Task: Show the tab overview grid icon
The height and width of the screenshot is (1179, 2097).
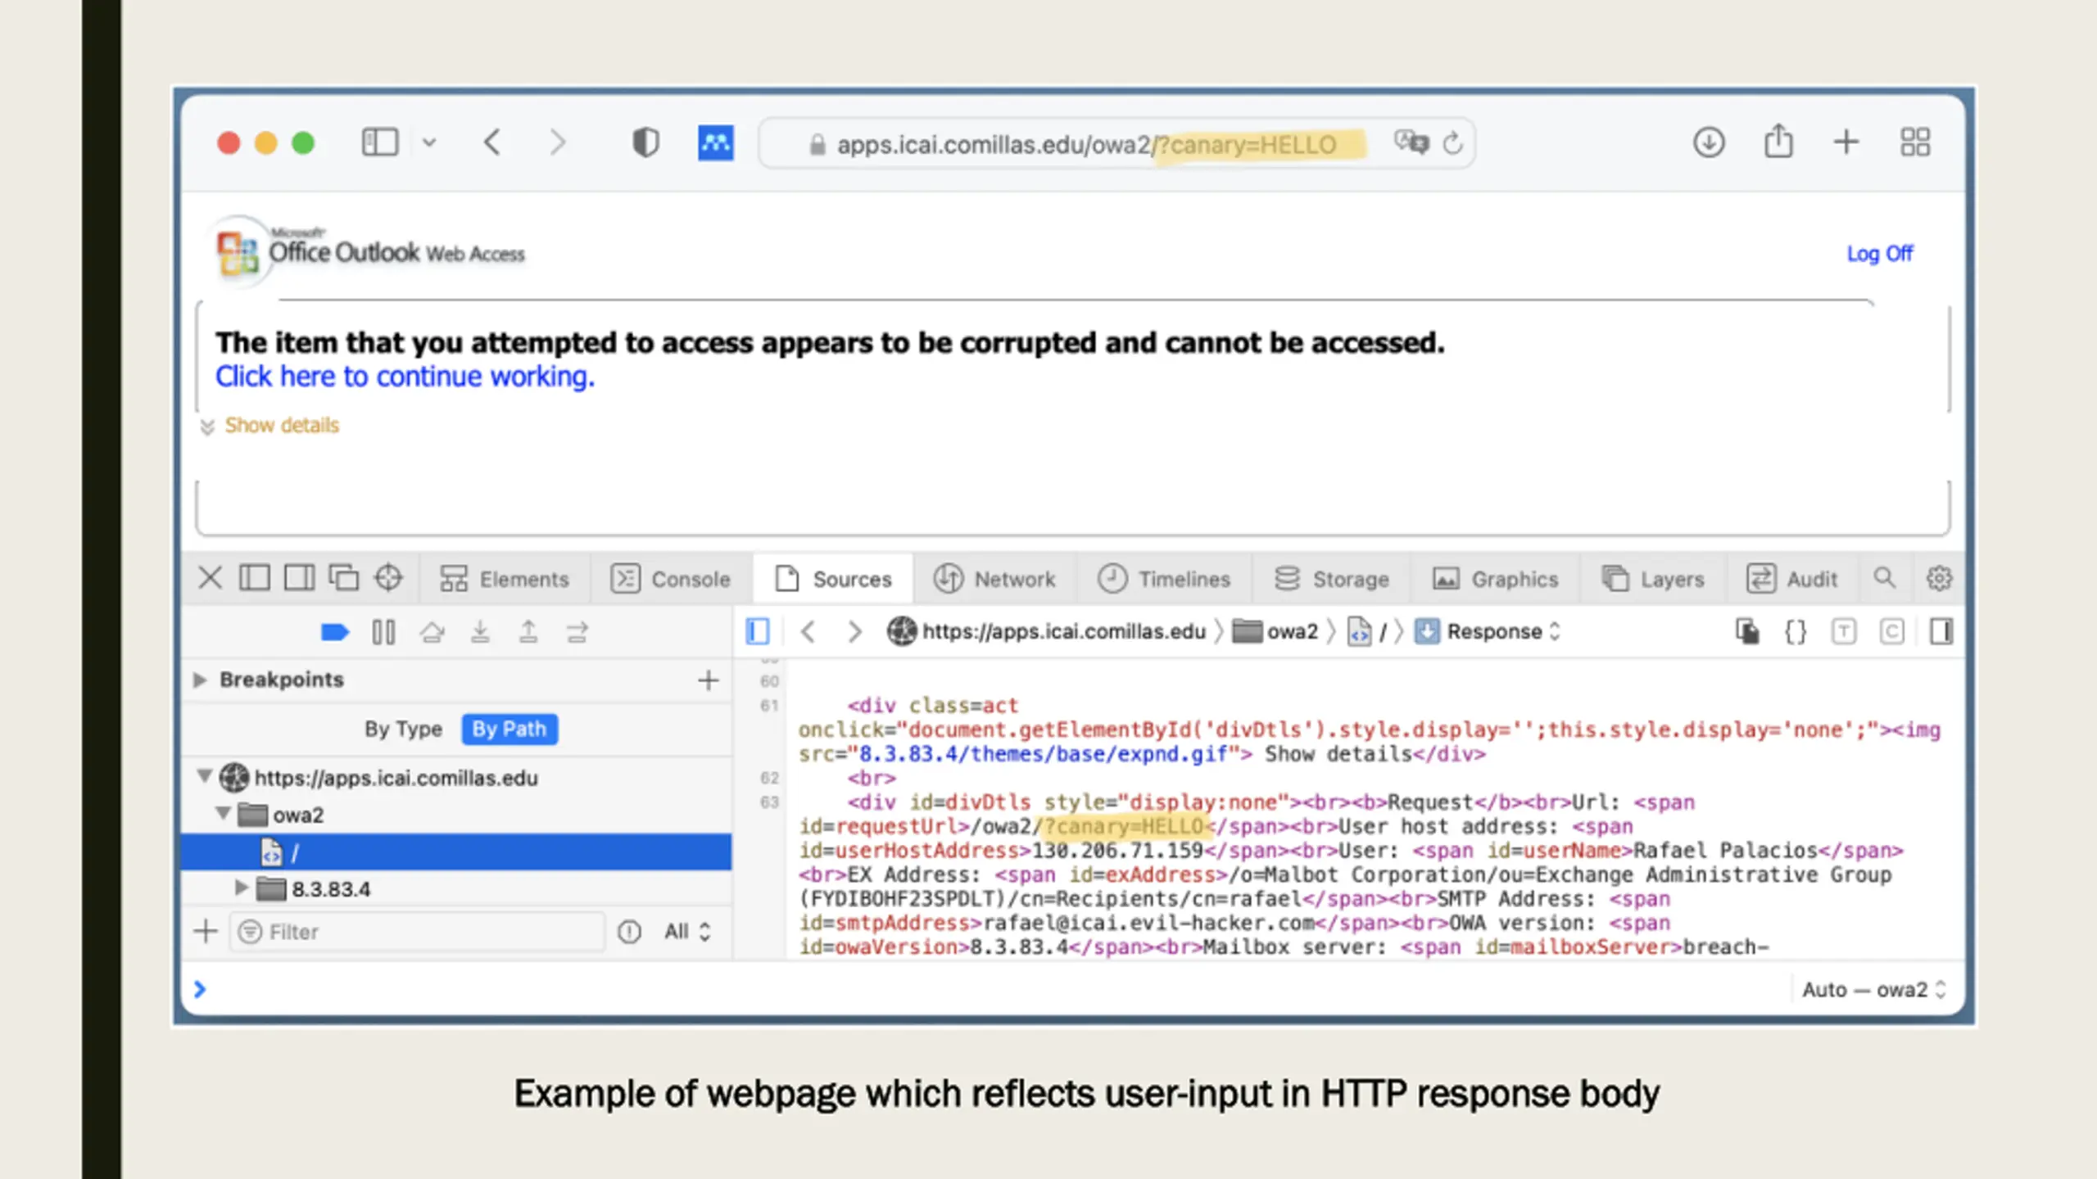Action: coord(1915,142)
